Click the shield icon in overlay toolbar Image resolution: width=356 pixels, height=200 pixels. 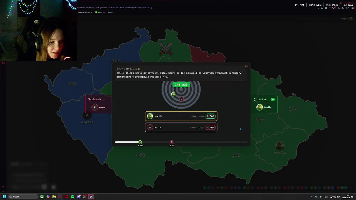[x=326, y=8]
